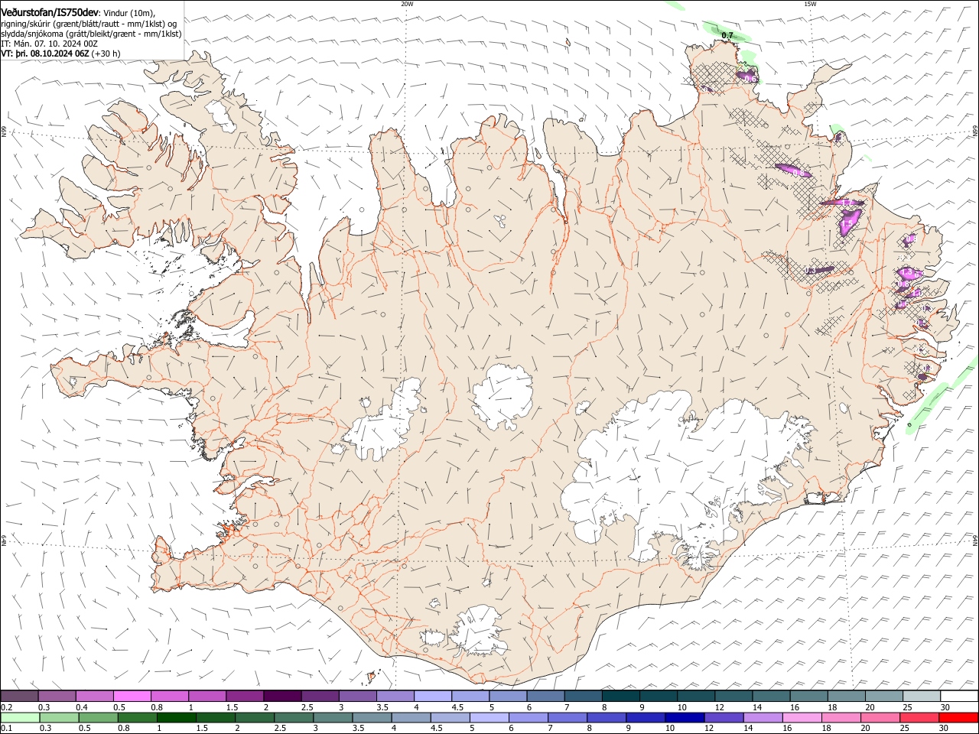Screen dimensions: 979x734
Task: Click the '0.1' label under the bottom legend row
Action: tap(6, 729)
